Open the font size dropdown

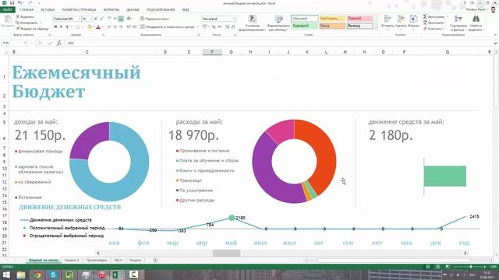(90, 19)
